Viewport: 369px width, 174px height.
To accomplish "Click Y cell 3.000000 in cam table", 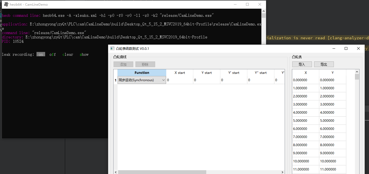I will [333, 104].
